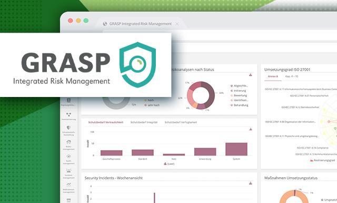Switch to Schutzbedarf Integrität tab
This screenshot has width=337, height=203.
point(144,122)
